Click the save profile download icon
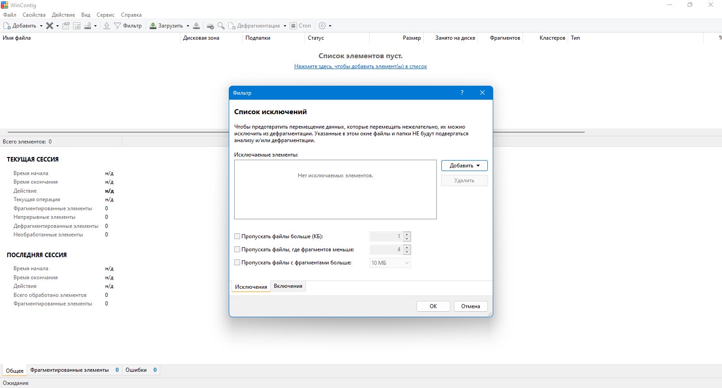The height and width of the screenshot is (388, 722). 196,26
